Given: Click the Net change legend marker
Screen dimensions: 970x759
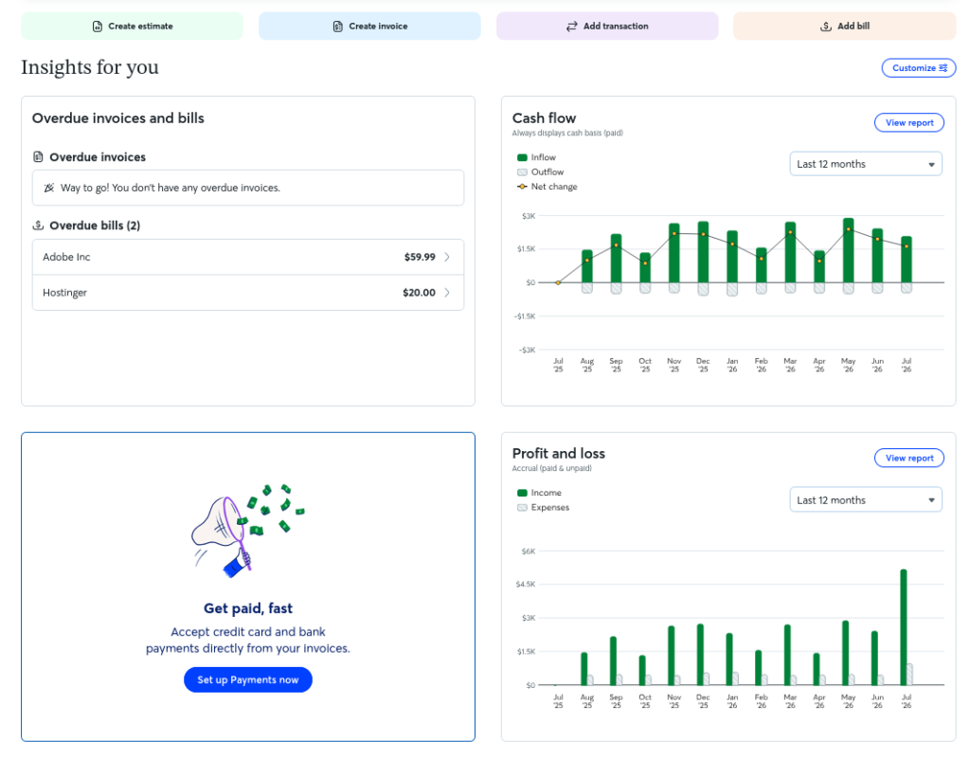Looking at the screenshot, I should 522,186.
